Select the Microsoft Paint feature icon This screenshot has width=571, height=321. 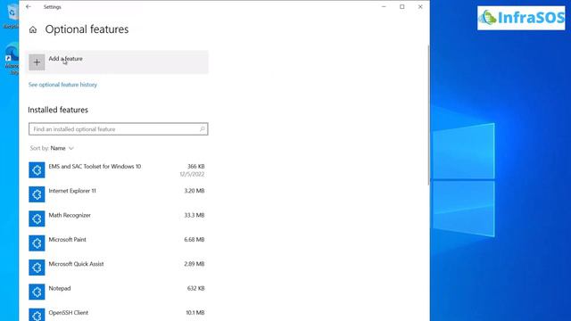[x=37, y=243]
